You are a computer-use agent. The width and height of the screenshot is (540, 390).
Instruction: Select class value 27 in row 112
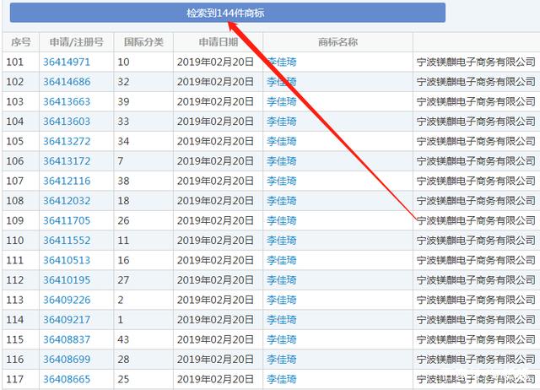(x=123, y=280)
